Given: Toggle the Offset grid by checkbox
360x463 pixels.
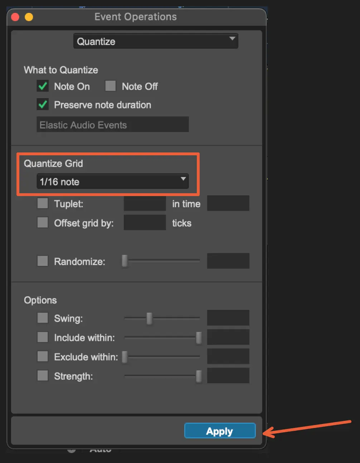Looking at the screenshot, I should (43, 223).
